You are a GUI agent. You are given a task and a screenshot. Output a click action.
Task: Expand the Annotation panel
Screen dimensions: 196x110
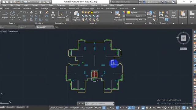pos(61,23)
